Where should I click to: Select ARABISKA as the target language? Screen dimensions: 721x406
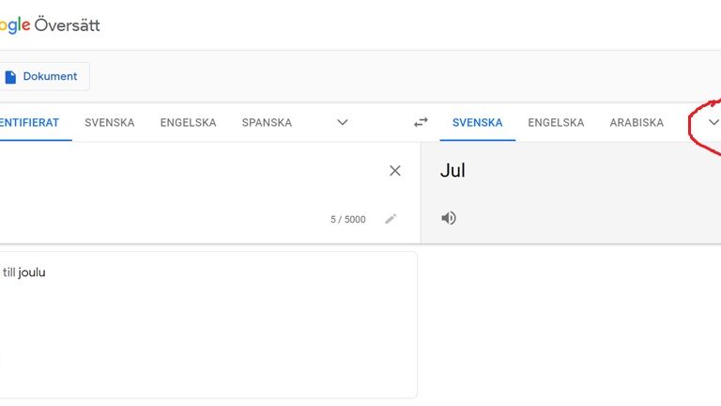tap(637, 123)
